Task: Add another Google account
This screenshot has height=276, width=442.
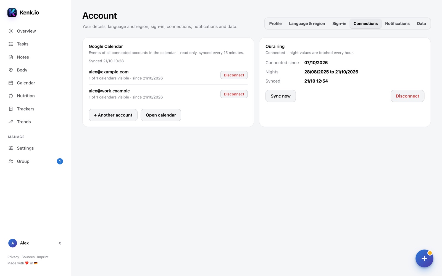Action: 113,115
